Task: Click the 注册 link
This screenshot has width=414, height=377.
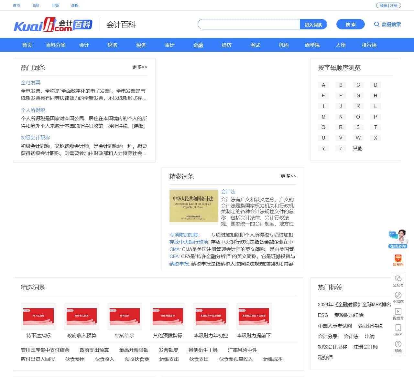Action: click(x=394, y=5)
